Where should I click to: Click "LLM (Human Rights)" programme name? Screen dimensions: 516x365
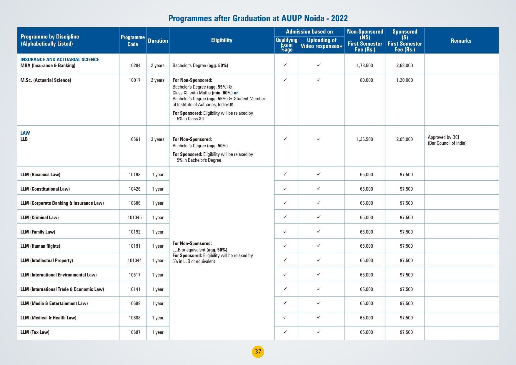[40, 246]
